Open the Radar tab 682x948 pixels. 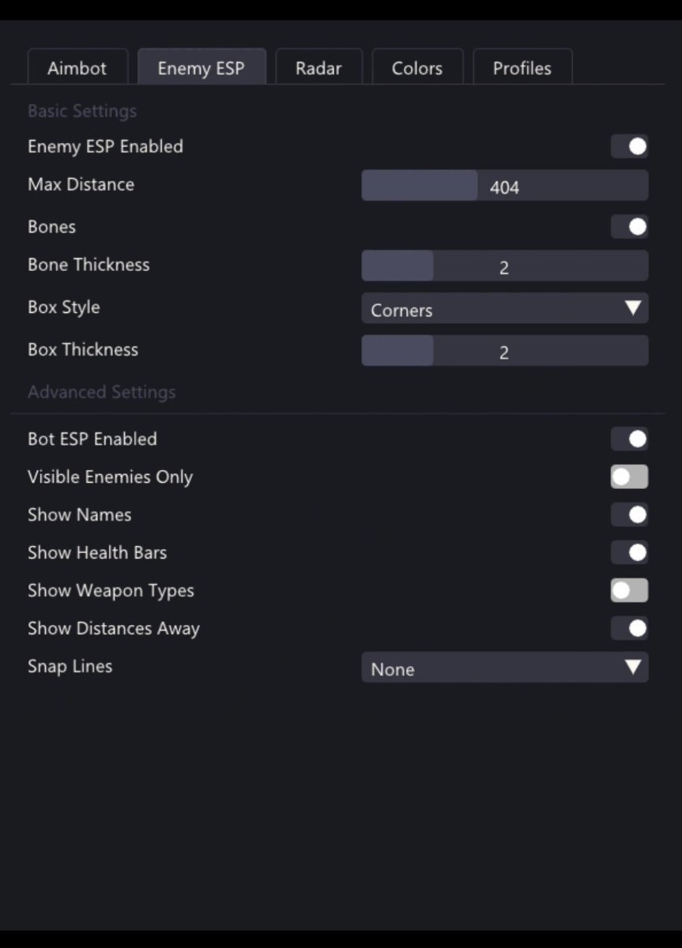(x=318, y=68)
